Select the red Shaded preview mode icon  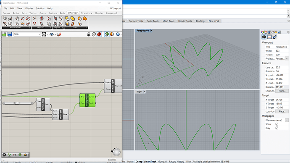(99, 34)
